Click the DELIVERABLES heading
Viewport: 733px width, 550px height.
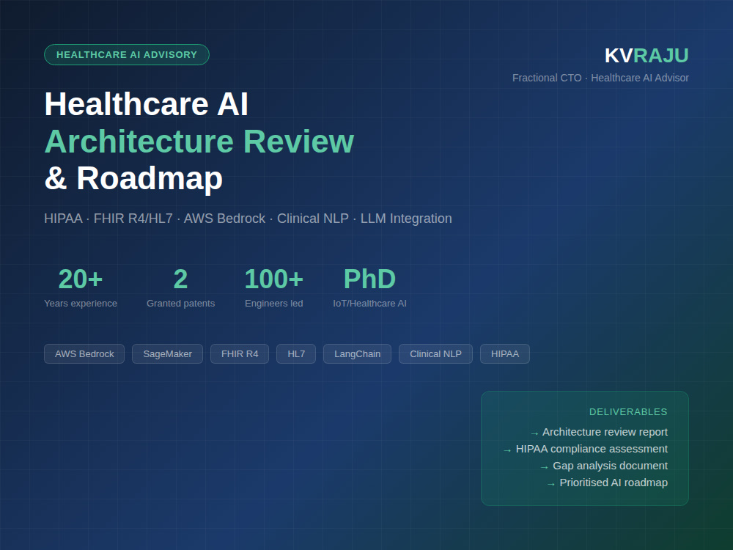click(628, 412)
